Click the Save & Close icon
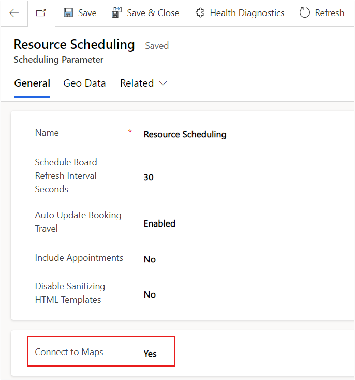 coord(116,13)
